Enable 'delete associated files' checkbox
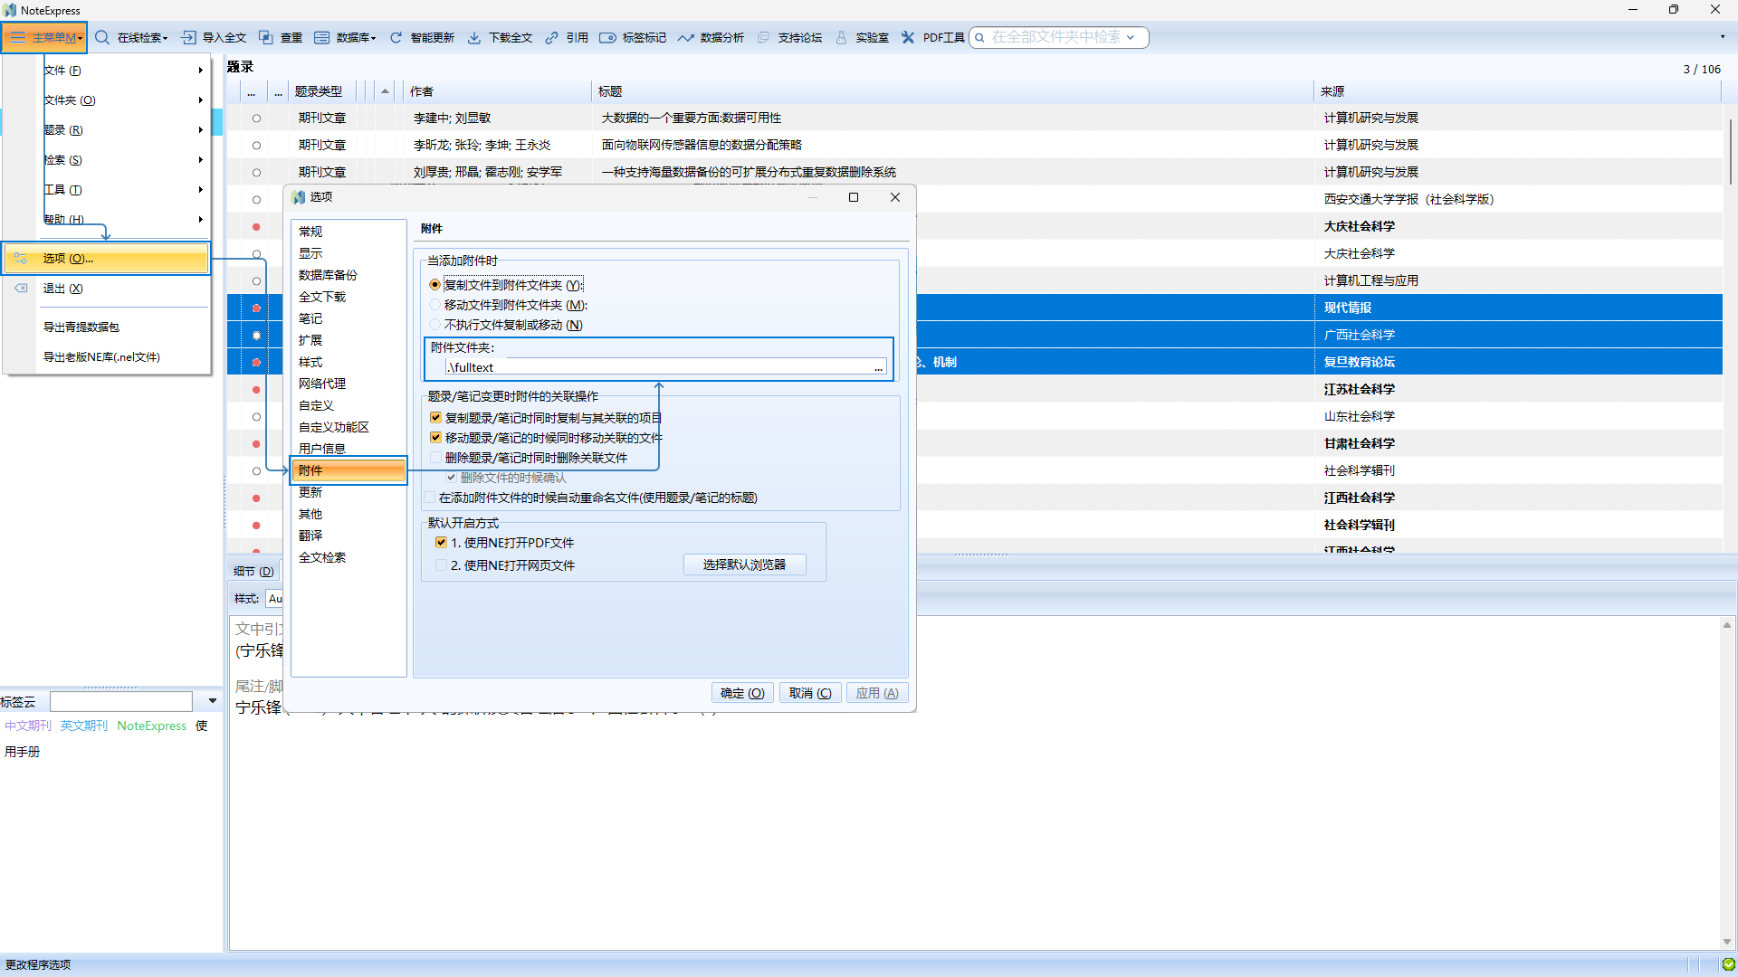The width and height of the screenshot is (1738, 977). pos(435,458)
